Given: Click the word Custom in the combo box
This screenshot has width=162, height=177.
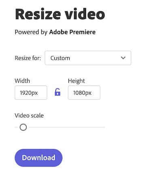Looking at the screenshot, I should (60, 58).
